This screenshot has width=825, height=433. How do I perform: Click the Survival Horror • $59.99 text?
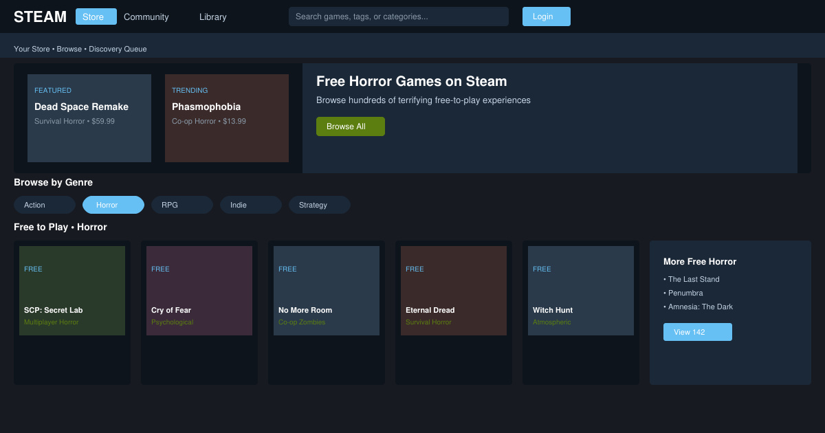click(x=74, y=121)
